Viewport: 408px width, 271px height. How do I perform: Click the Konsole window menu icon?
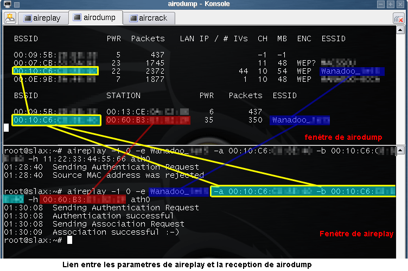point(8,4)
